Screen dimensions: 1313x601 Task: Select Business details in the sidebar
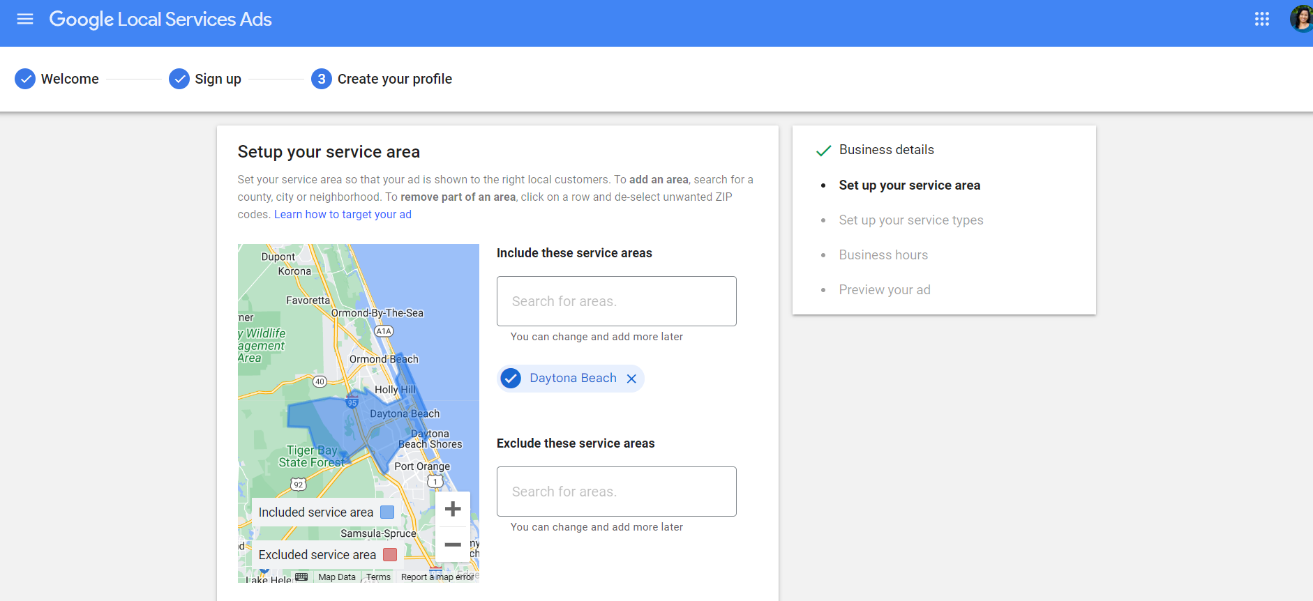[886, 150]
